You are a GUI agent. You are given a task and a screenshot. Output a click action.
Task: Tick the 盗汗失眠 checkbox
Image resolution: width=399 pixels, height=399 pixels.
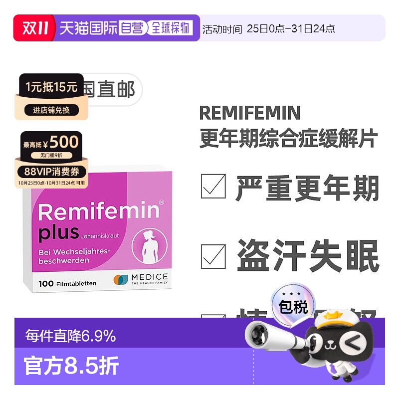213,256
